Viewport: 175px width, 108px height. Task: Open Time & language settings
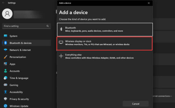click(x=27, y=78)
